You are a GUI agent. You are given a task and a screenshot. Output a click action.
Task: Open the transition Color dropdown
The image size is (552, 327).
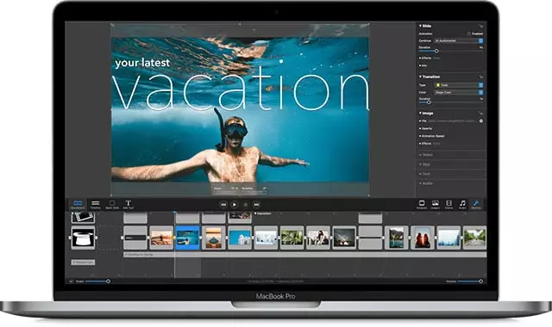[459, 92]
